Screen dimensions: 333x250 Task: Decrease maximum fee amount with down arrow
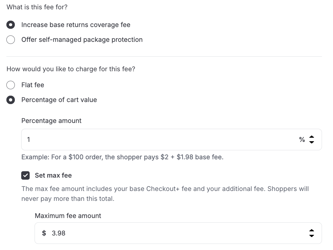pyautogui.click(x=311, y=236)
